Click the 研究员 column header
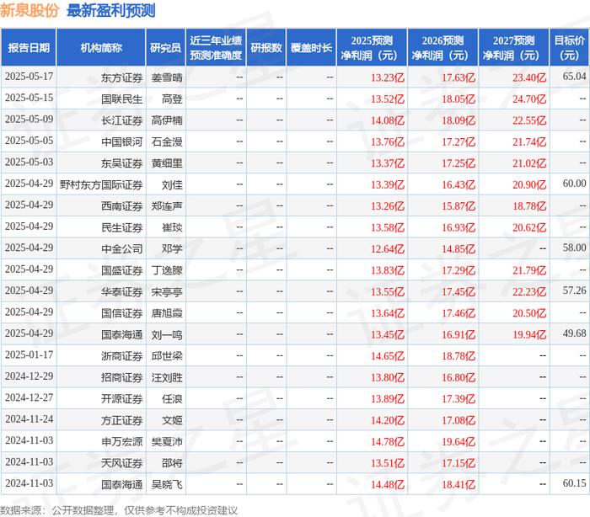This screenshot has height=517, width=590. pos(165,48)
